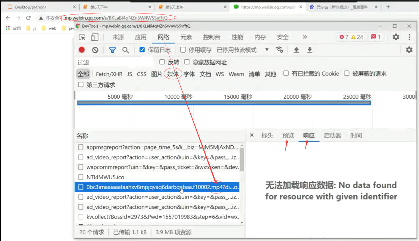
Task: Toggle device toolbar icon in DevTools
Action: (x=95, y=37)
